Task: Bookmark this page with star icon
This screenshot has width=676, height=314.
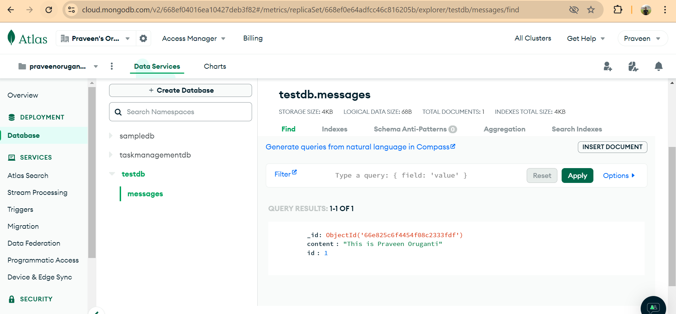Action: (x=591, y=10)
